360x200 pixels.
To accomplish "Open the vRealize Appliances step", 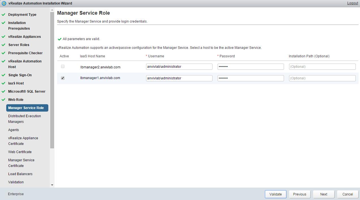I will (25, 37).
